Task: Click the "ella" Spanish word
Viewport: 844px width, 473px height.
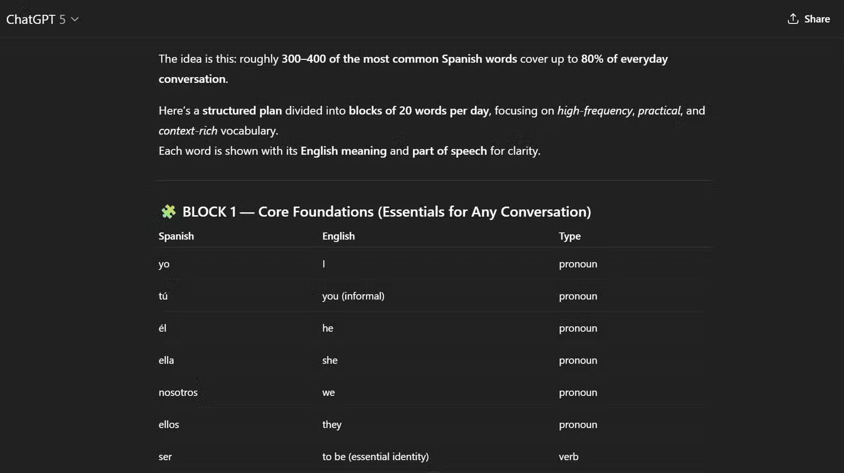Action: (166, 361)
